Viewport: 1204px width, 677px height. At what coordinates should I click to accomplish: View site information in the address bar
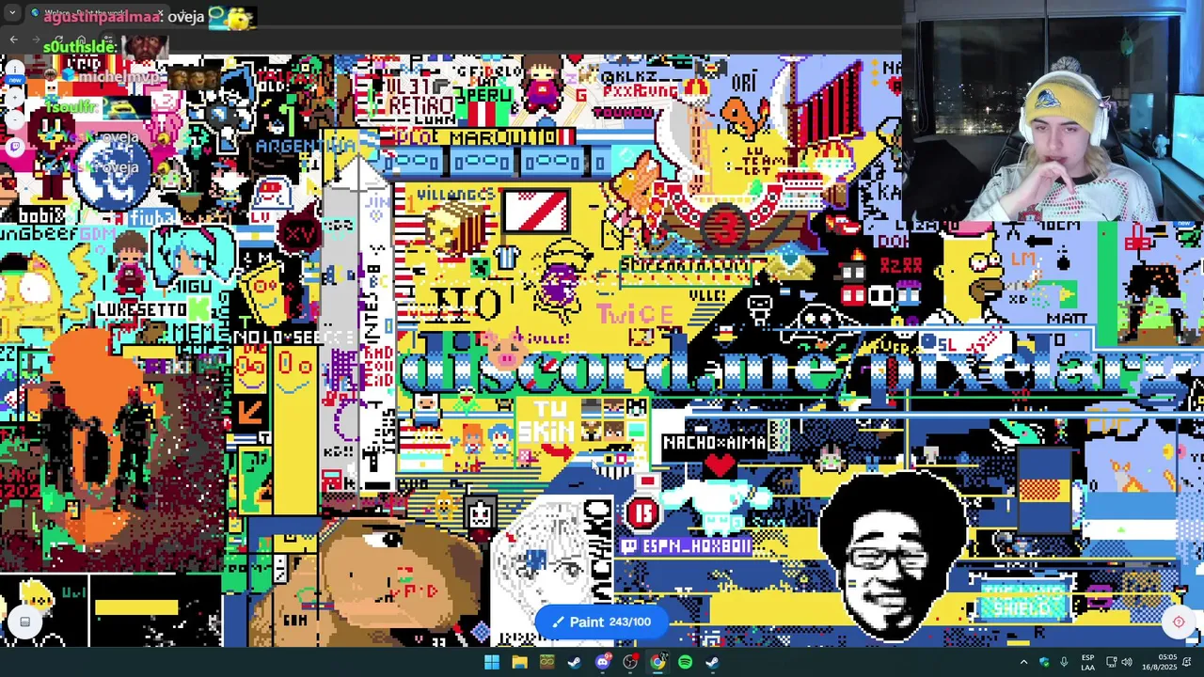point(108,39)
